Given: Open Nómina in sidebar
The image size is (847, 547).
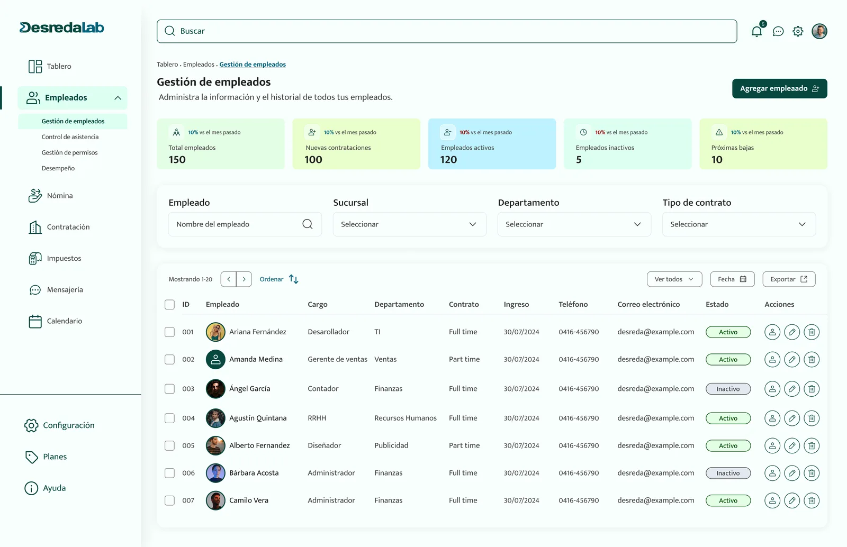Looking at the screenshot, I should tap(51, 196).
